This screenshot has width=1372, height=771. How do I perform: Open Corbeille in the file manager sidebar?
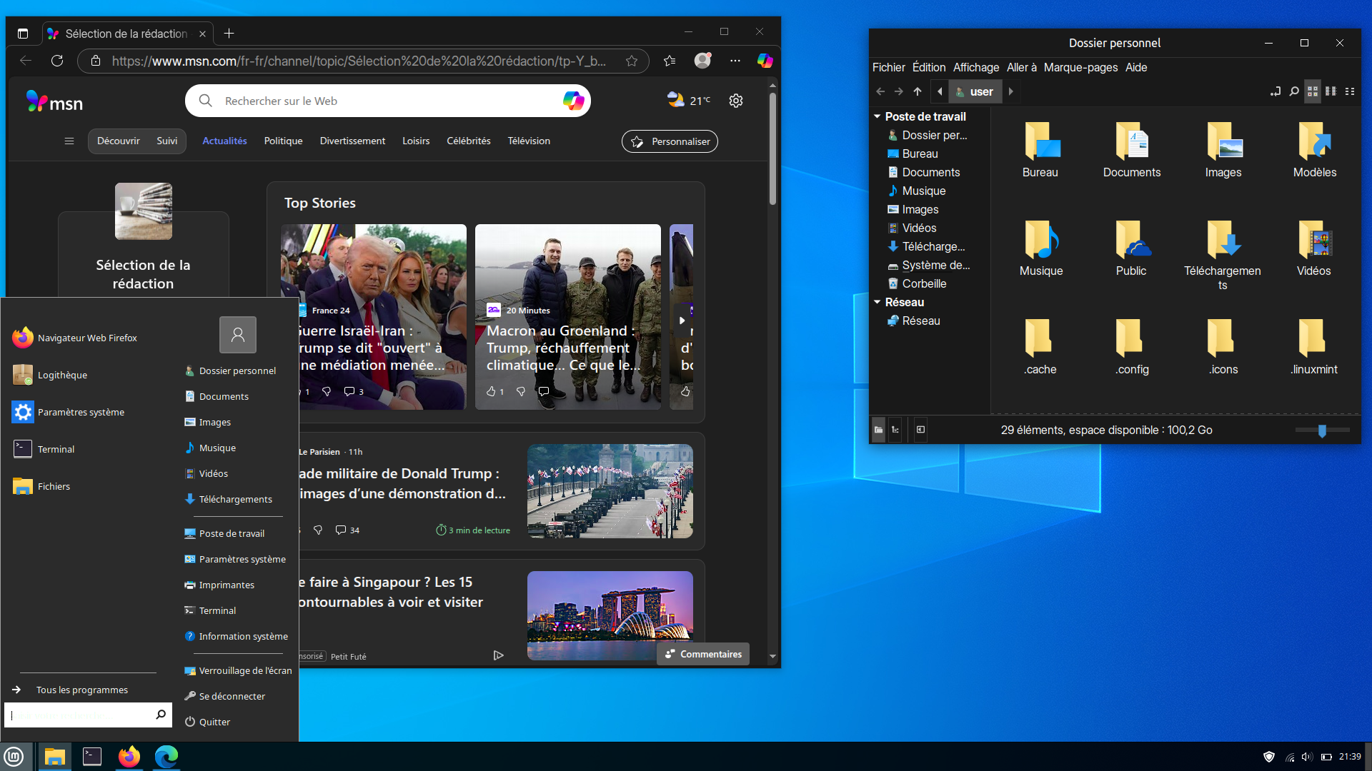click(x=924, y=283)
